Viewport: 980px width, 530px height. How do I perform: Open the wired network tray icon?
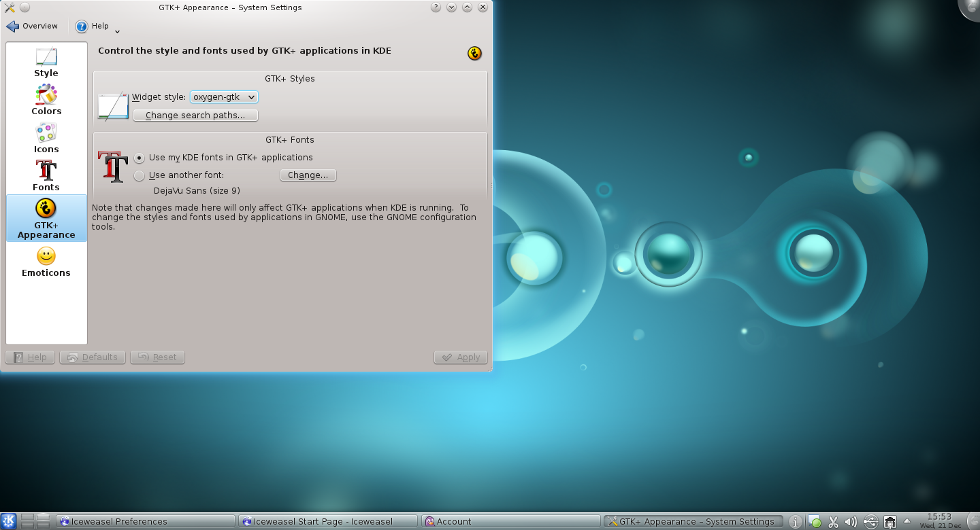click(x=889, y=522)
